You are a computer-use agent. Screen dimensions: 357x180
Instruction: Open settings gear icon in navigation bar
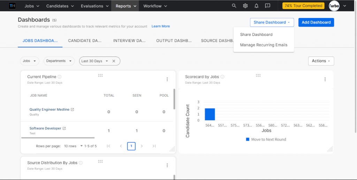point(245,6)
